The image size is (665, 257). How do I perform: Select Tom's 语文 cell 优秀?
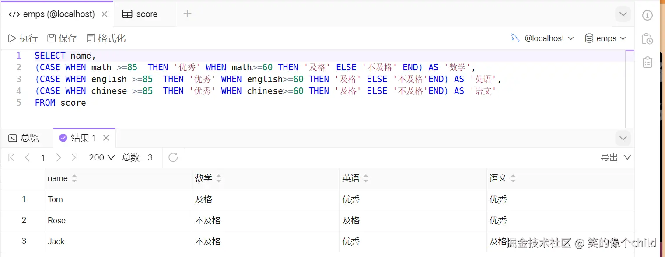560,199
